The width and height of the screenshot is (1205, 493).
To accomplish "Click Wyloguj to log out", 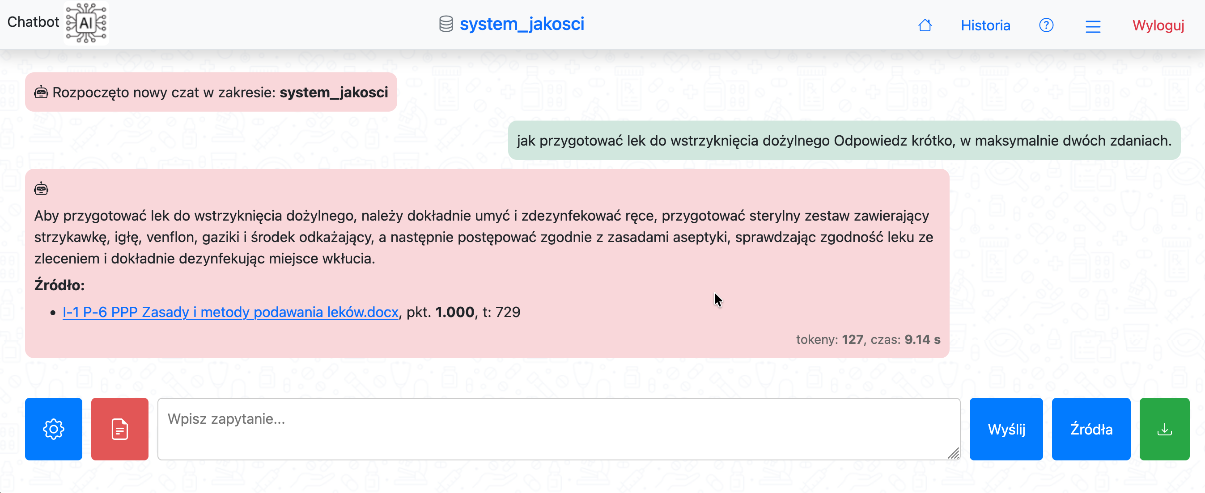I will pyautogui.click(x=1158, y=25).
